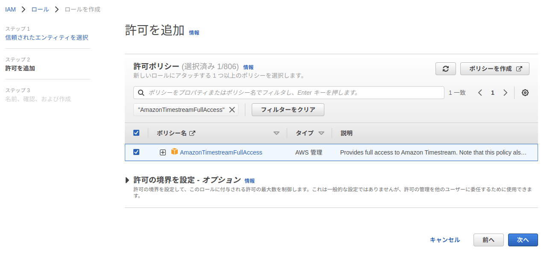The image size is (547, 260).
Task: Uncheck the AmazonTimestreamFullAccess row checkbox
Action: [136, 152]
